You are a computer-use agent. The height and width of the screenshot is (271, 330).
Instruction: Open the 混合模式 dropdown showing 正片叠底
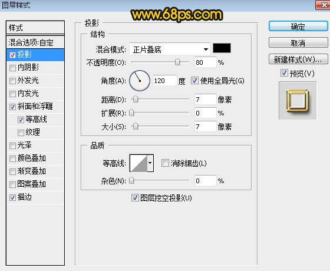pyautogui.click(x=170, y=49)
